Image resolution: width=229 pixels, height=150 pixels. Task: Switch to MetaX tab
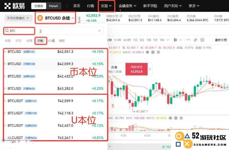(53, 6)
